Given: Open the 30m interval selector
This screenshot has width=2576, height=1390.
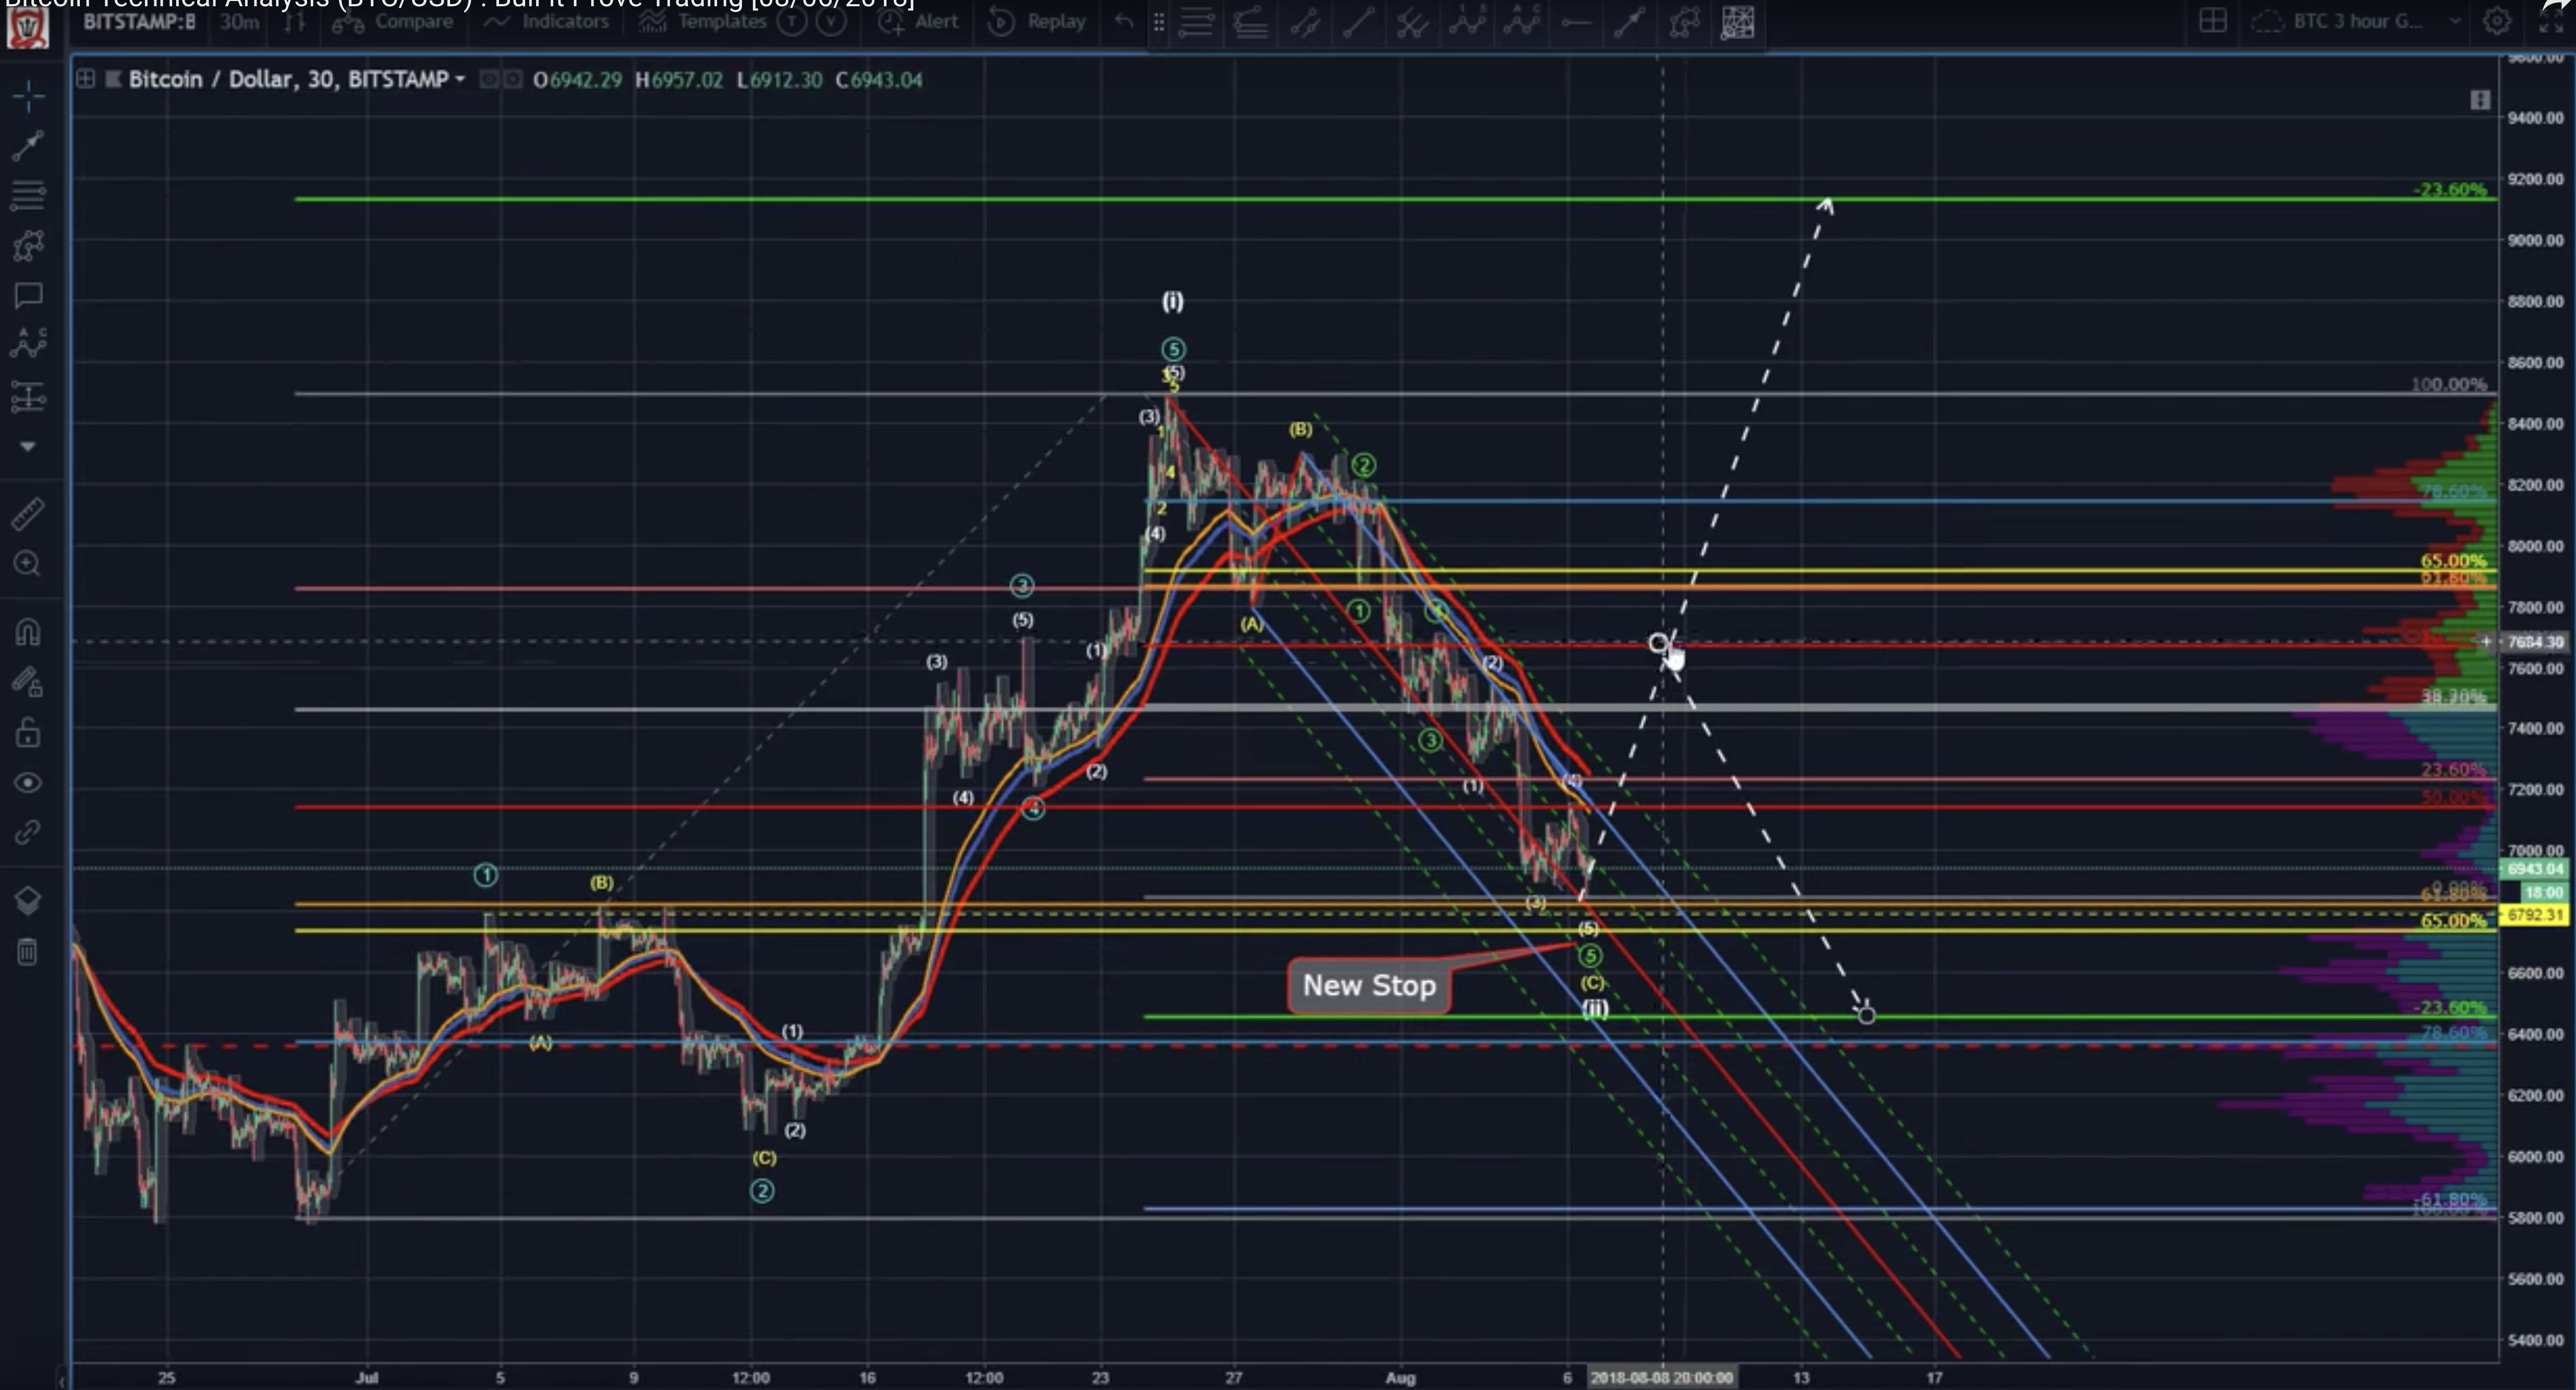Looking at the screenshot, I should (239, 22).
